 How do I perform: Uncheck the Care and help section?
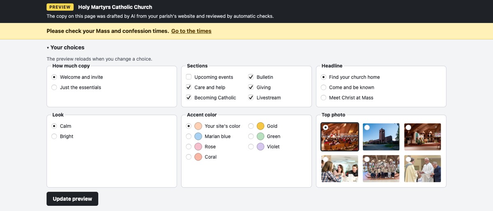click(x=189, y=87)
